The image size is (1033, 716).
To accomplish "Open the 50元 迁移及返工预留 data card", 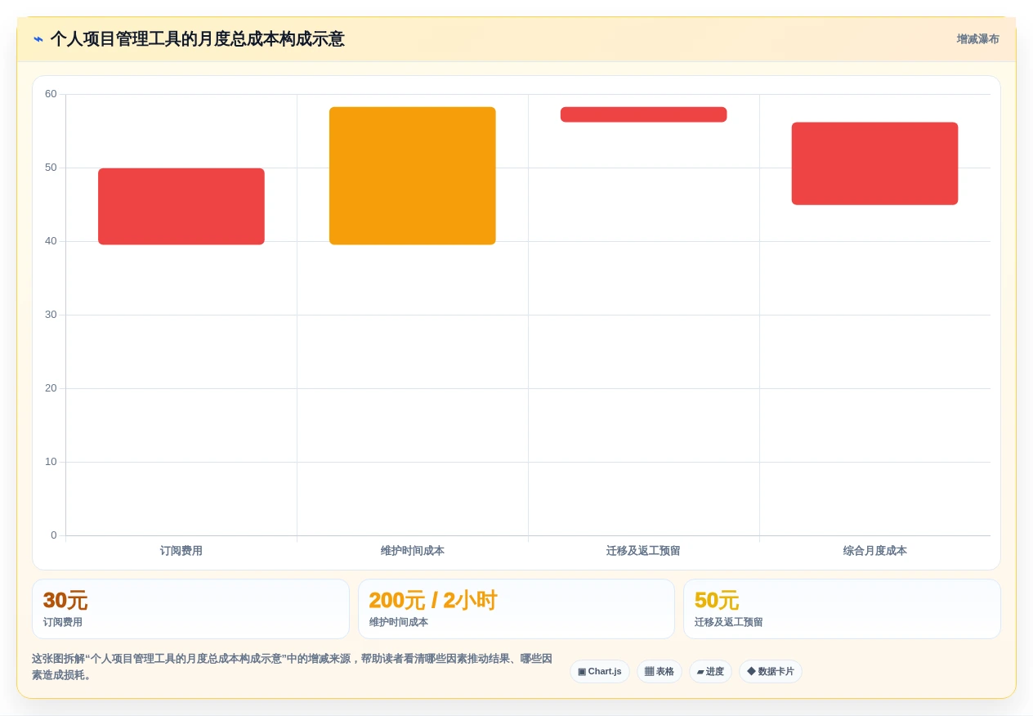I will (842, 609).
